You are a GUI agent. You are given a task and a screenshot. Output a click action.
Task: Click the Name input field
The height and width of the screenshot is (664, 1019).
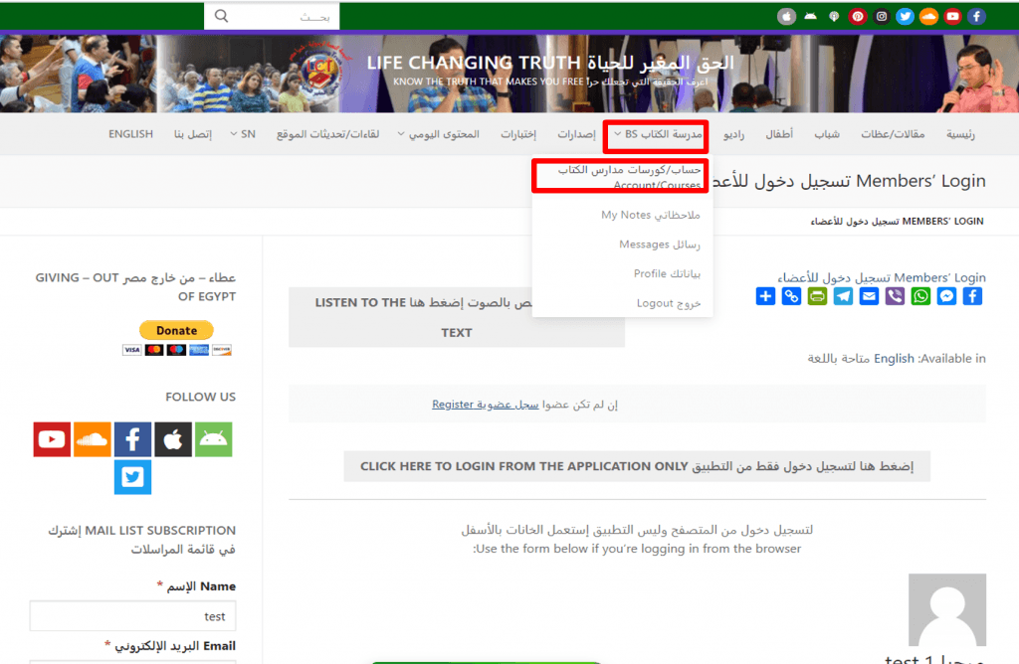[132, 616]
